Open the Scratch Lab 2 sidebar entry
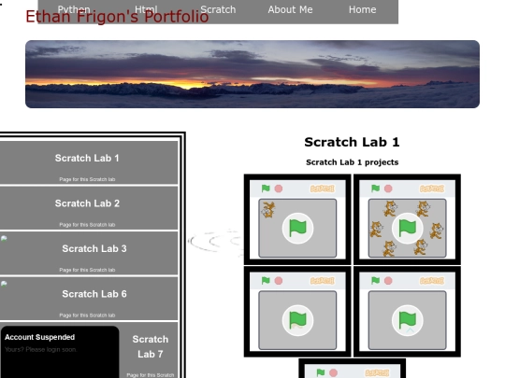This screenshot has height=378, width=505. coord(89,208)
